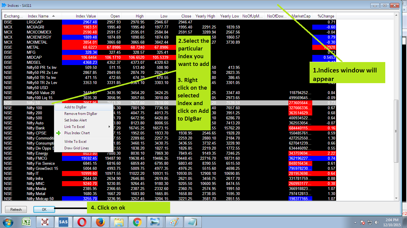This screenshot has width=407, height=228.
Task: Open the NOW application taskbar icon
Action: point(45,222)
